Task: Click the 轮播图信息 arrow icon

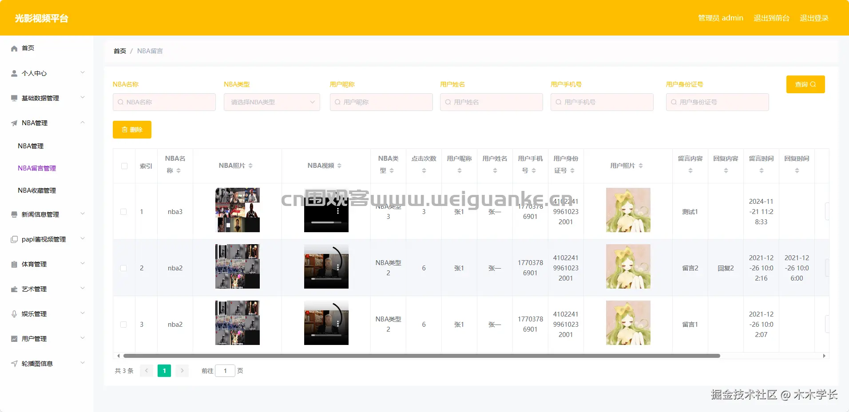Action: [14, 364]
